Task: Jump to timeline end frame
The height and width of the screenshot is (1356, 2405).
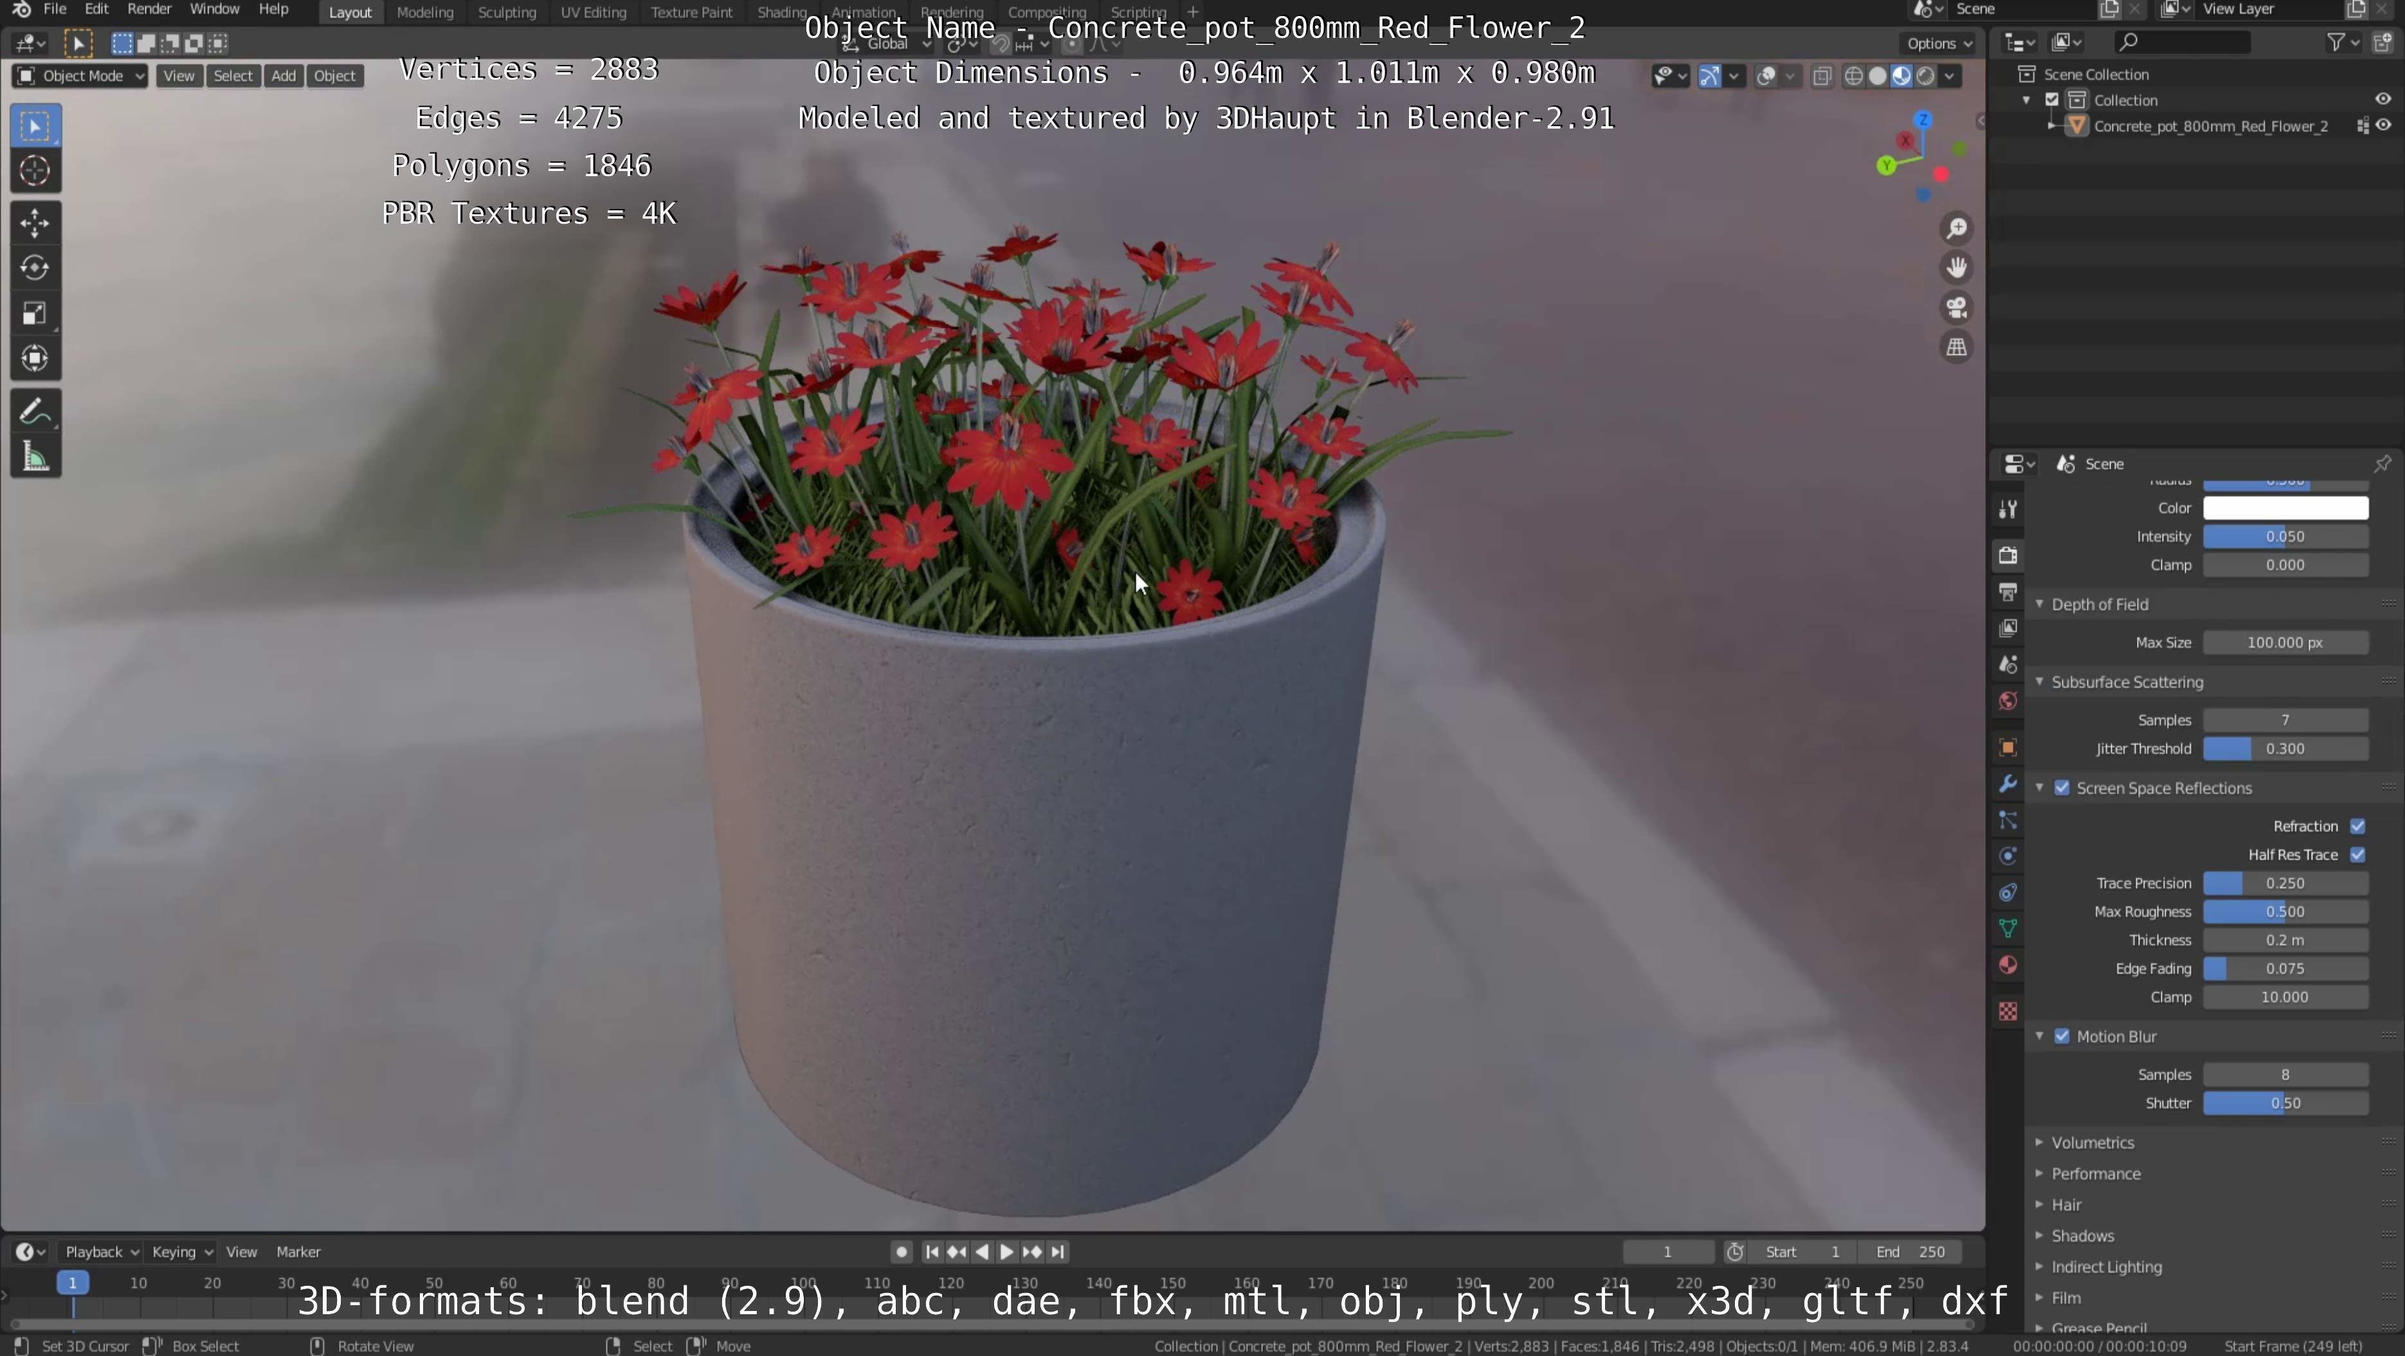Action: pos(1058,1252)
